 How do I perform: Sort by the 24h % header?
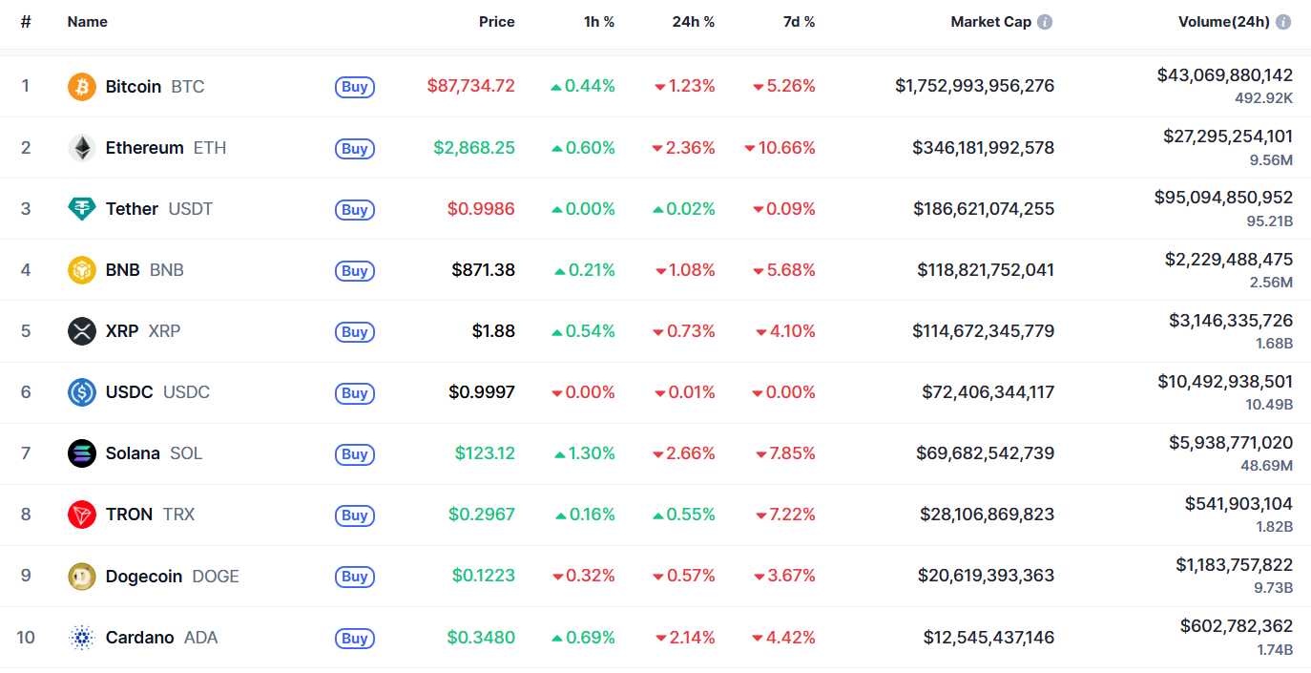[x=694, y=22]
